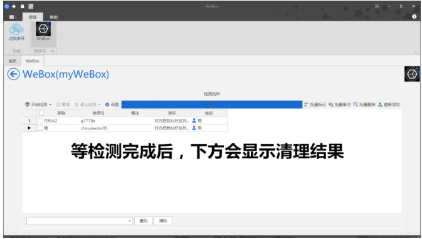Click the 清除 clear button
The height and width of the screenshot is (239, 422).
click(x=163, y=221)
